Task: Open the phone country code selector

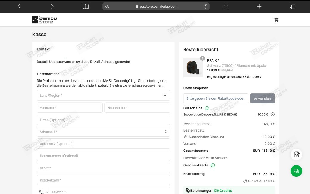Action: 43,192
